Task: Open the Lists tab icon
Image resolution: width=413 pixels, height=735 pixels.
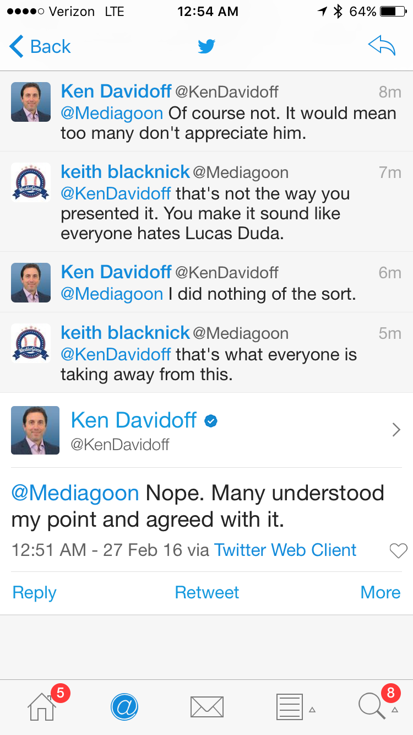Action: (289, 706)
